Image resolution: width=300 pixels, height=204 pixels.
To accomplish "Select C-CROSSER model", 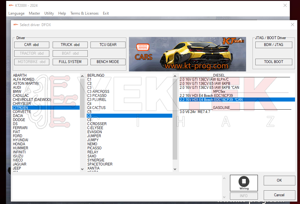I will (x=130, y=124).
